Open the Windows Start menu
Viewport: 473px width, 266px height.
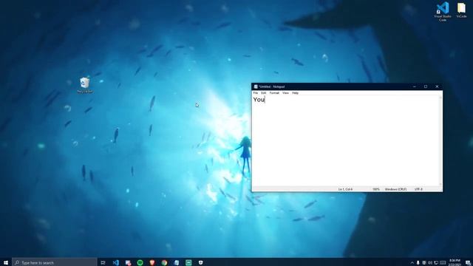pyautogui.click(x=6, y=263)
